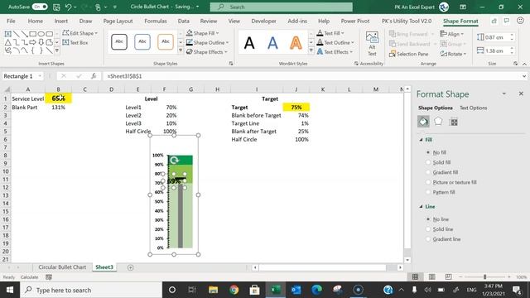Expand the Shape Styles gallery

coord(181,50)
